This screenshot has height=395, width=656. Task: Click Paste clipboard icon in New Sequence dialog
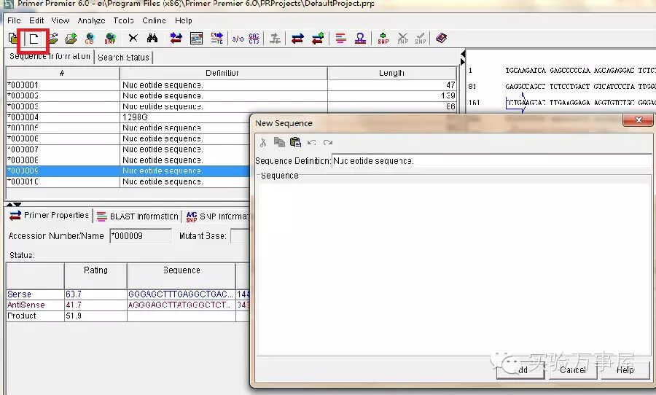pyautogui.click(x=295, y=142)
